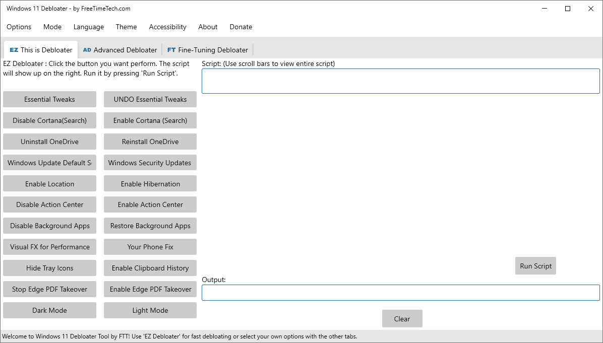603x343 pixels.
Task: Open the Fine-Tuning Debloater tab
Action: [x=208, y=50]
